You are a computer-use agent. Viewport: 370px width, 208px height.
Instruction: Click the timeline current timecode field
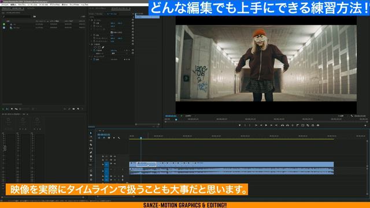pos(103,135)
